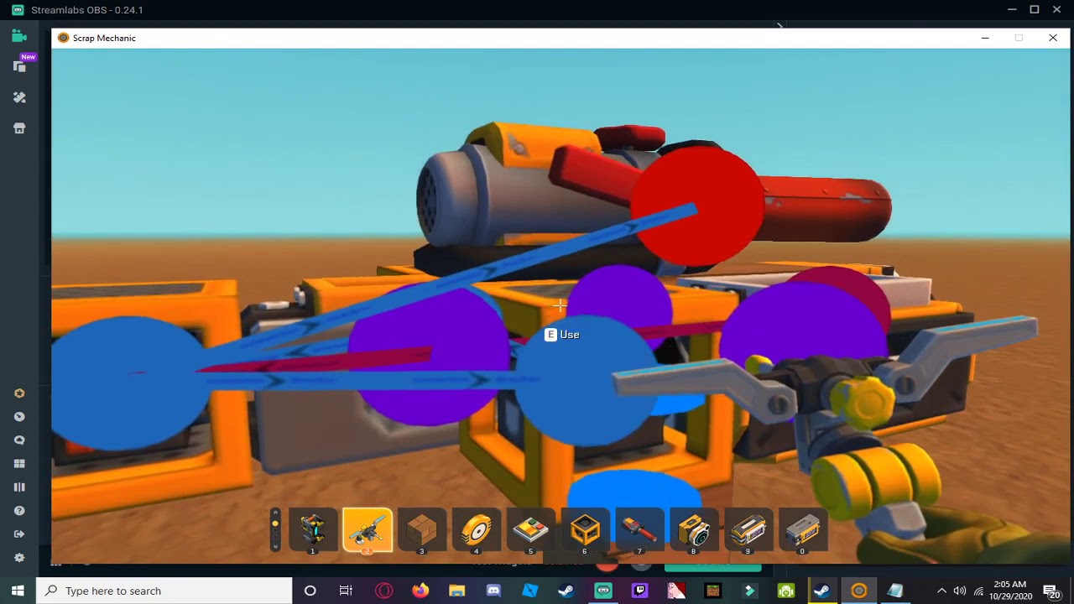Click the Type here to search box
The width and height of the screenshot is (1074, 604).
[x=164, y=591]
